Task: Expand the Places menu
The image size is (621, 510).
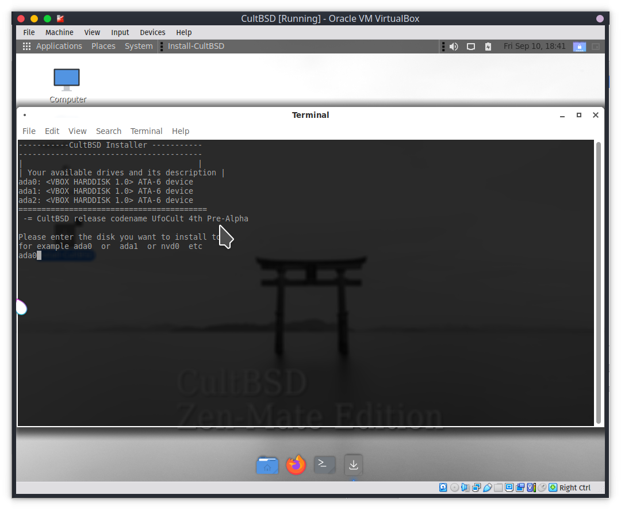Action: pos(103,46)
